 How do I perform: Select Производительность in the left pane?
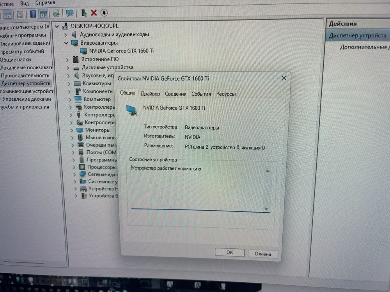pyautogui.click(x=25, y=76)
